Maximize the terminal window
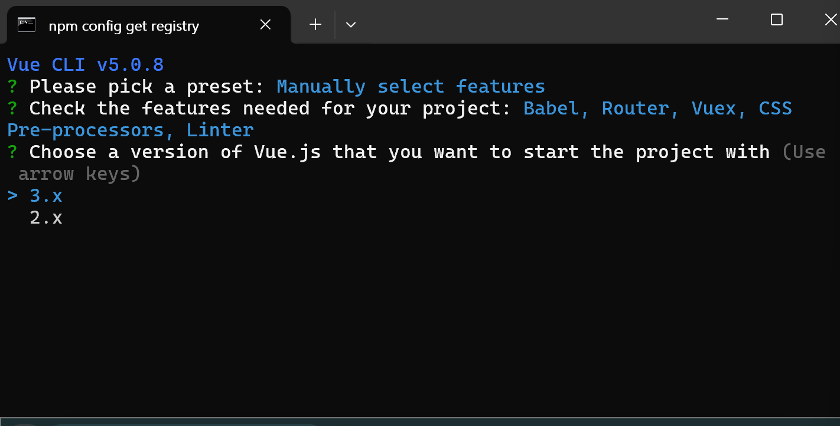 [x=777, y=19]
